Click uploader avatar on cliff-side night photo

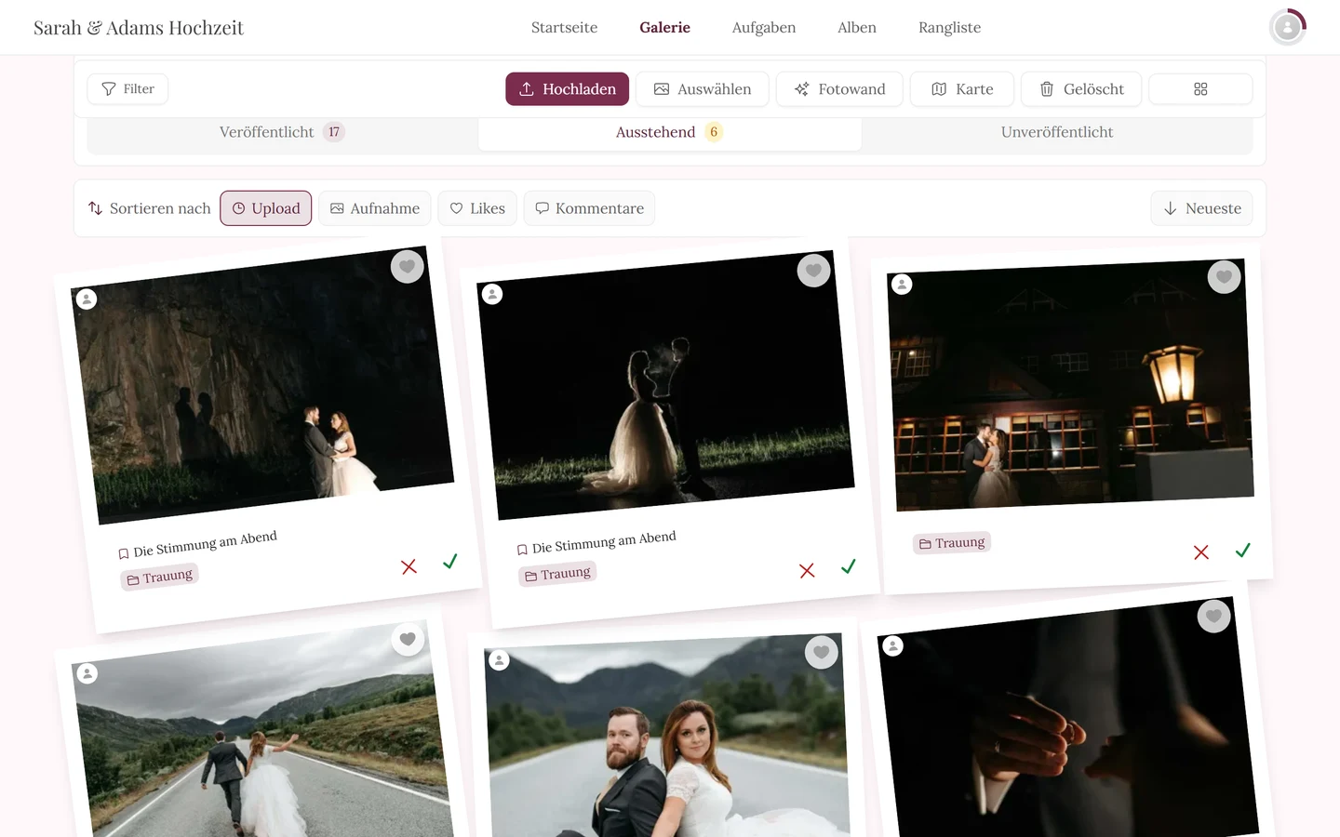pos(87,299)
